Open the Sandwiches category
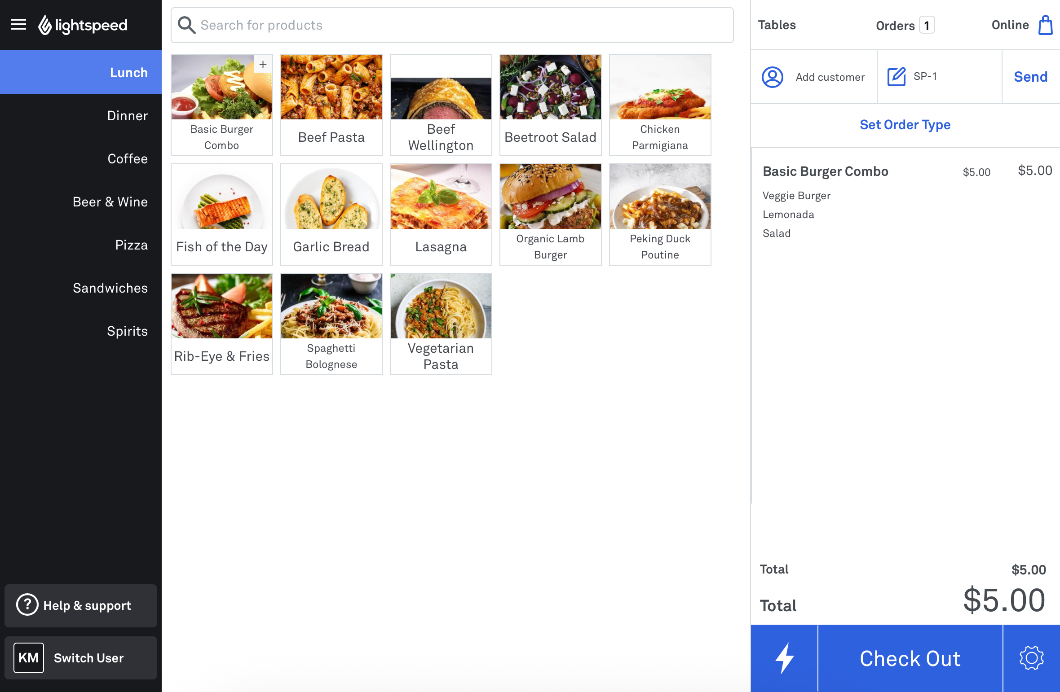1060x692 pixels. coord(81,288)
